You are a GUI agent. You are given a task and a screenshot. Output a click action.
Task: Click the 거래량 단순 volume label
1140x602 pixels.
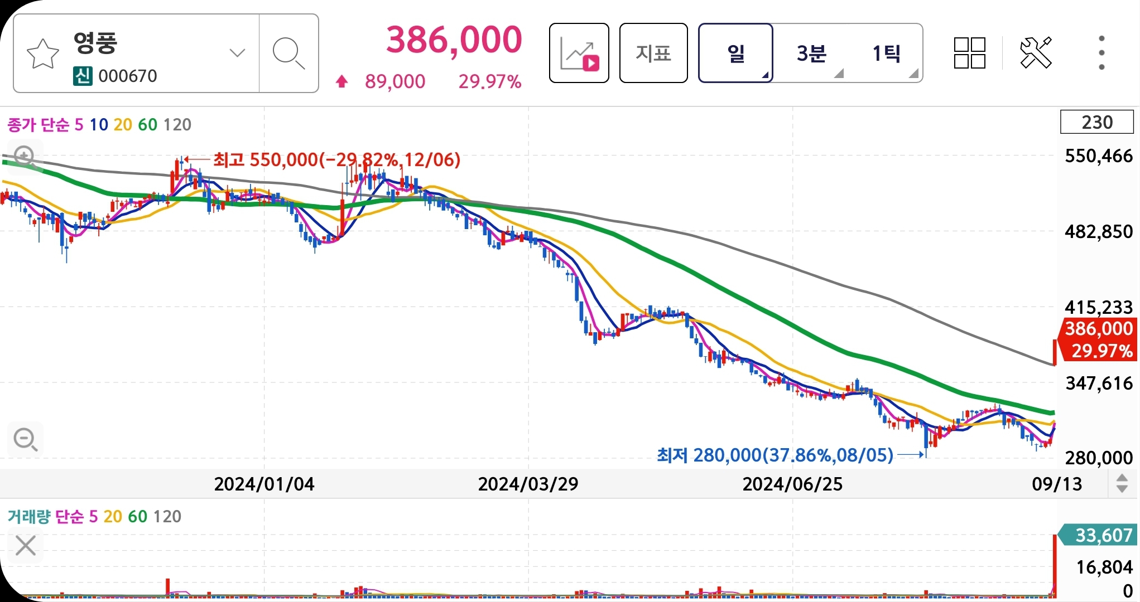[46, 516]
